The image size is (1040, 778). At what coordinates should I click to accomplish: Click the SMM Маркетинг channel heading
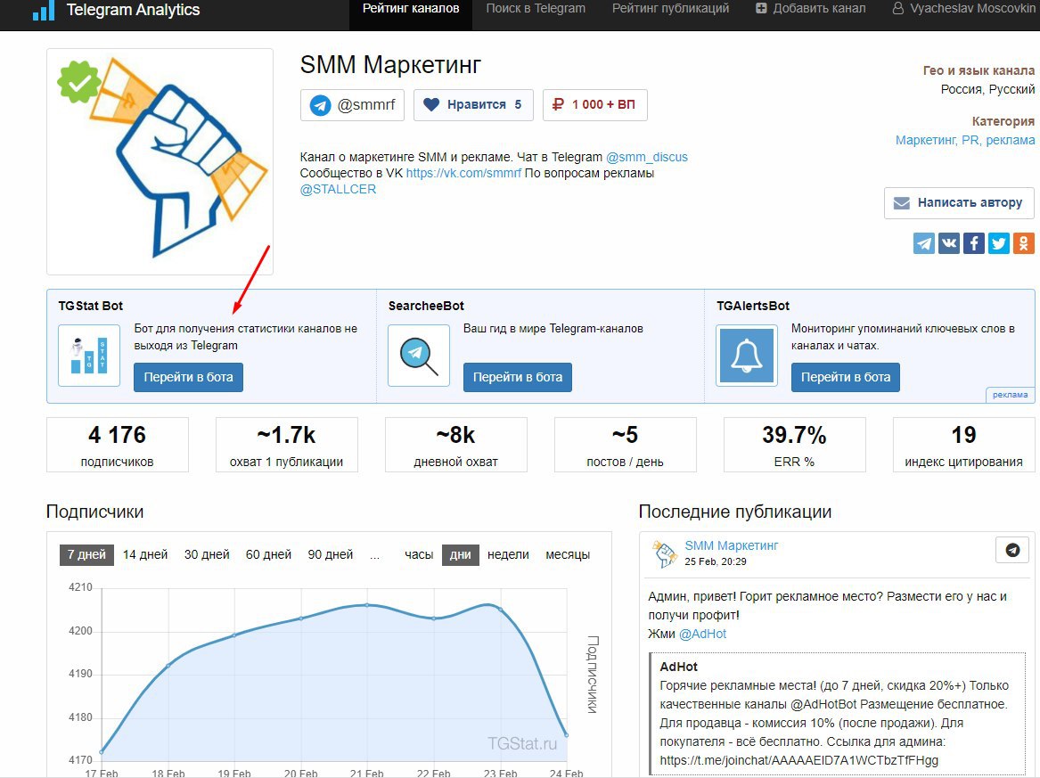pos(390,65)
